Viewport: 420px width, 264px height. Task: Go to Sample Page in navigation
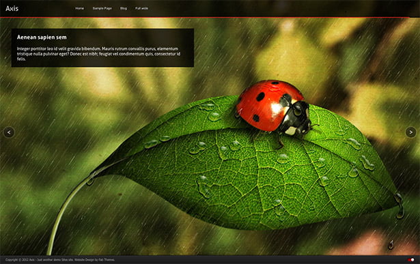(x=102, y=8)
